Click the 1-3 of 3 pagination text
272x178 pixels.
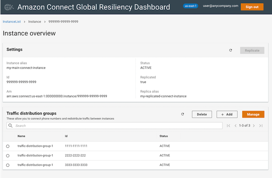pos(245,125)
